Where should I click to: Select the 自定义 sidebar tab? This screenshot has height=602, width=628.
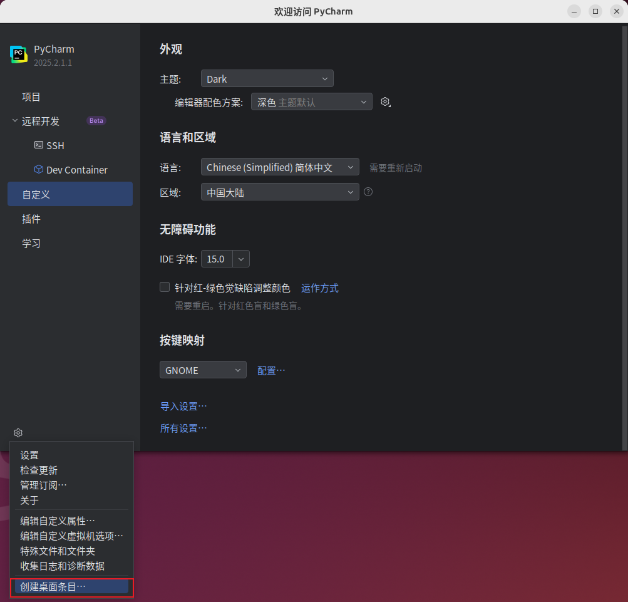70,194
